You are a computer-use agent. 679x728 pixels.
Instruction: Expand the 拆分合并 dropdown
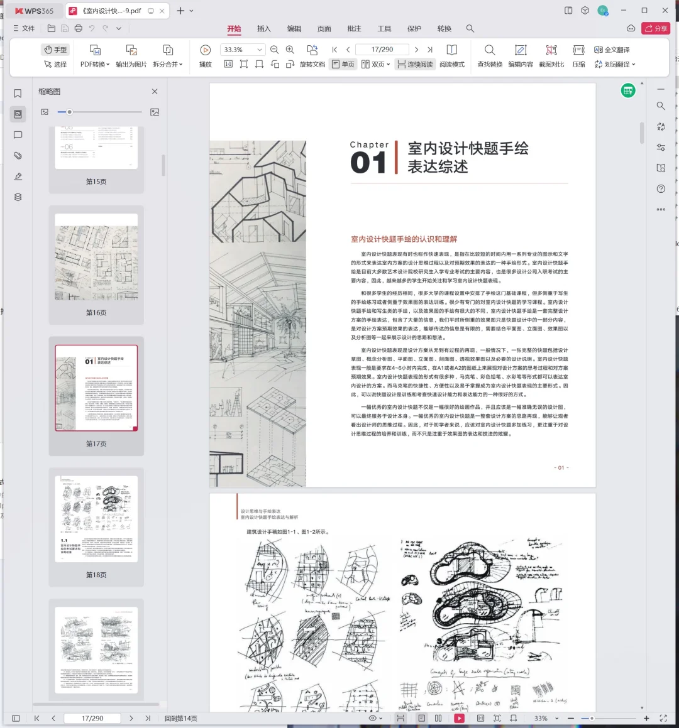[168, 64]
